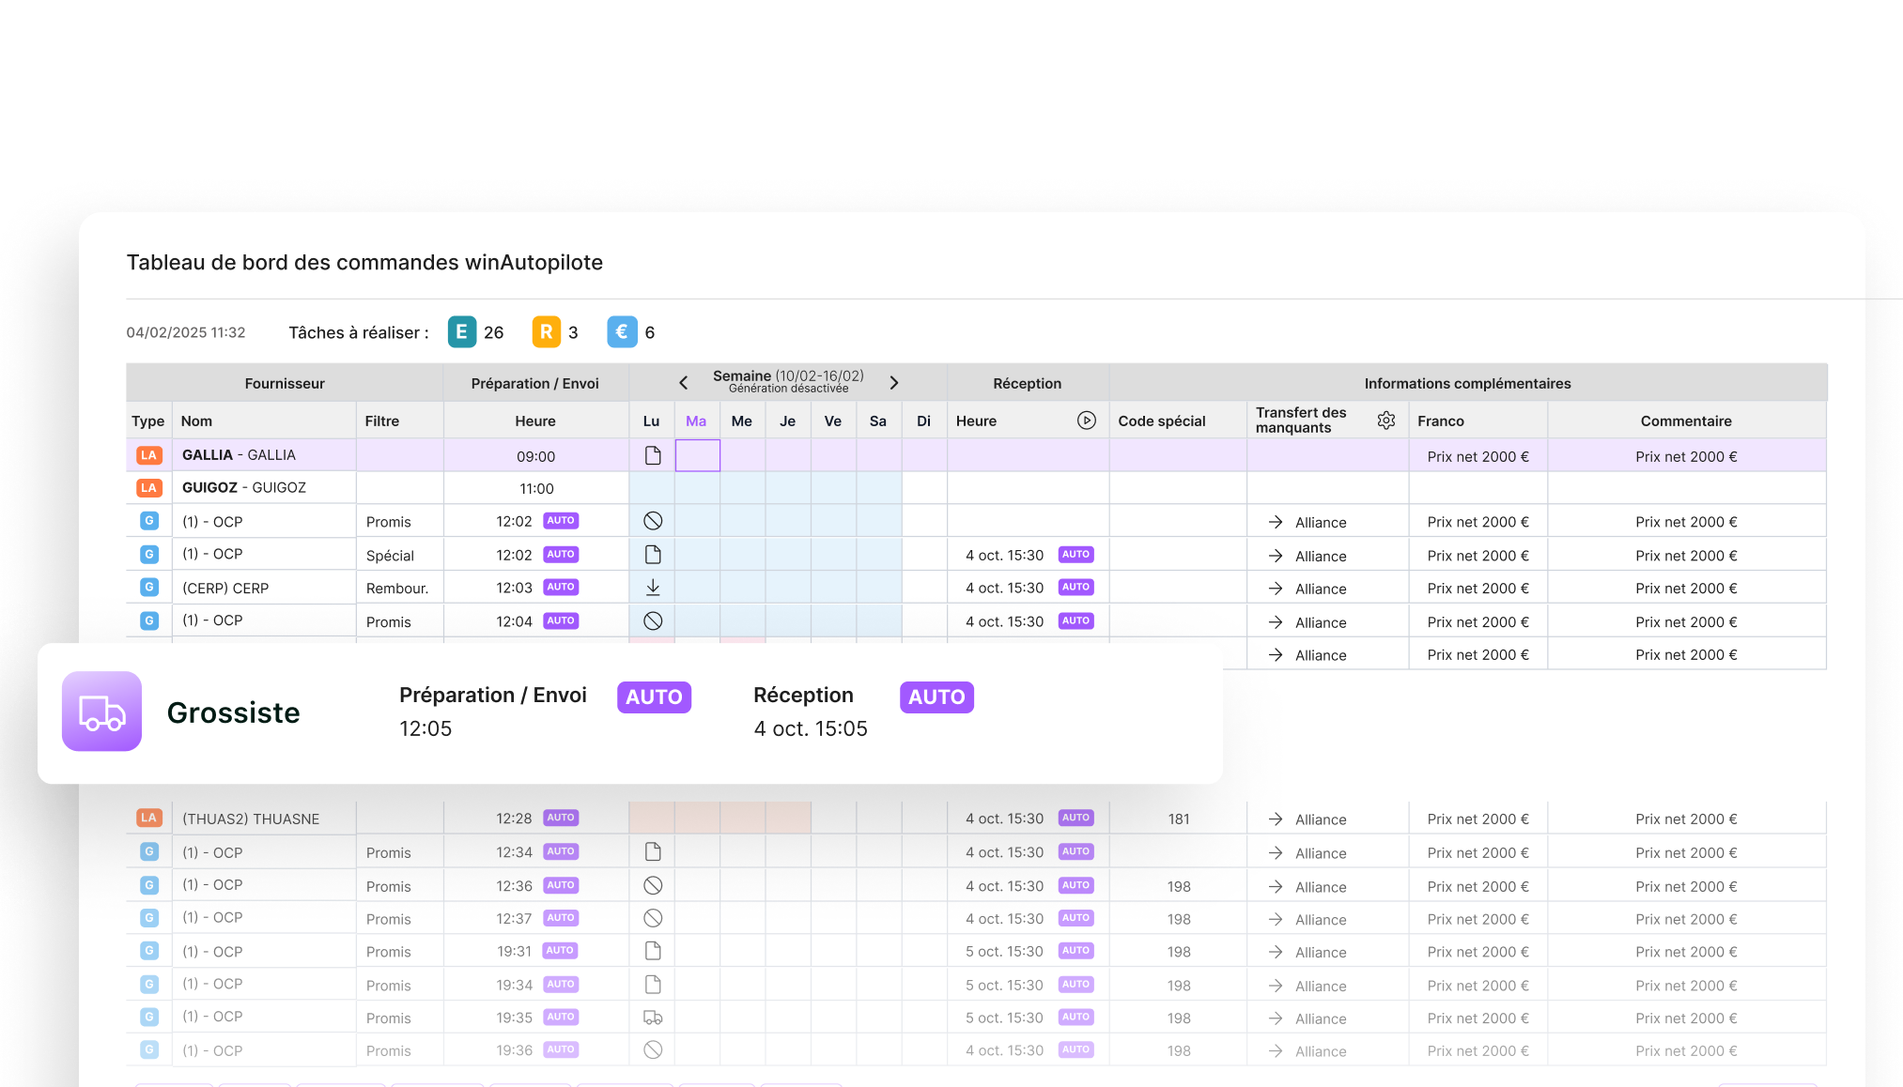The height and width of the screenshot is (1087, 1903).
Task: Click the orange R tasks badge
Action: [x=546, y=332]
